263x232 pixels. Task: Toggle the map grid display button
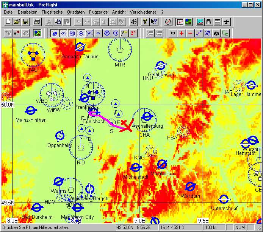click(x=180, y=22)
